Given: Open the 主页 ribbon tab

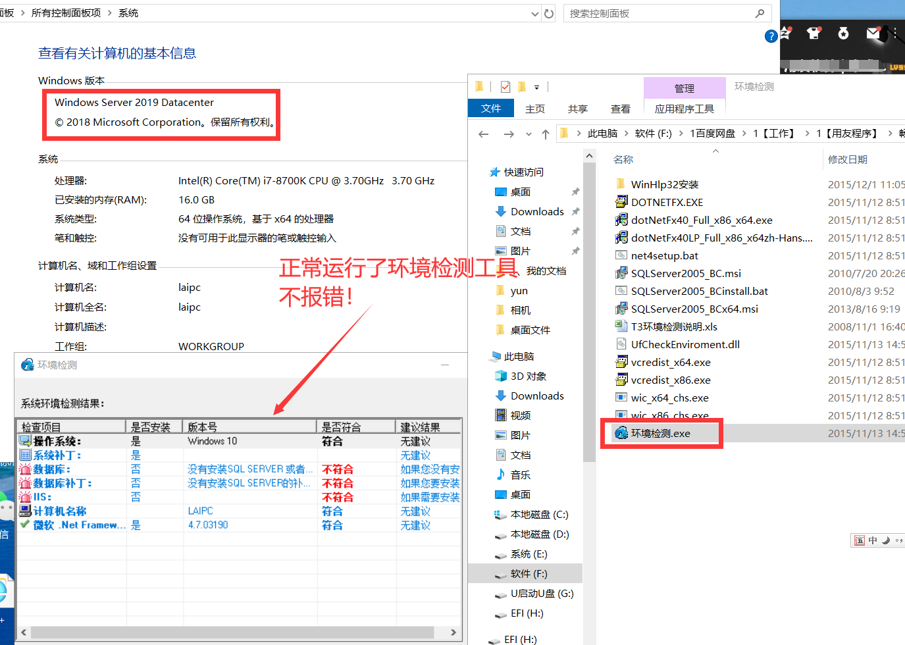Looking at the screenshot, I should pos(535,109).
